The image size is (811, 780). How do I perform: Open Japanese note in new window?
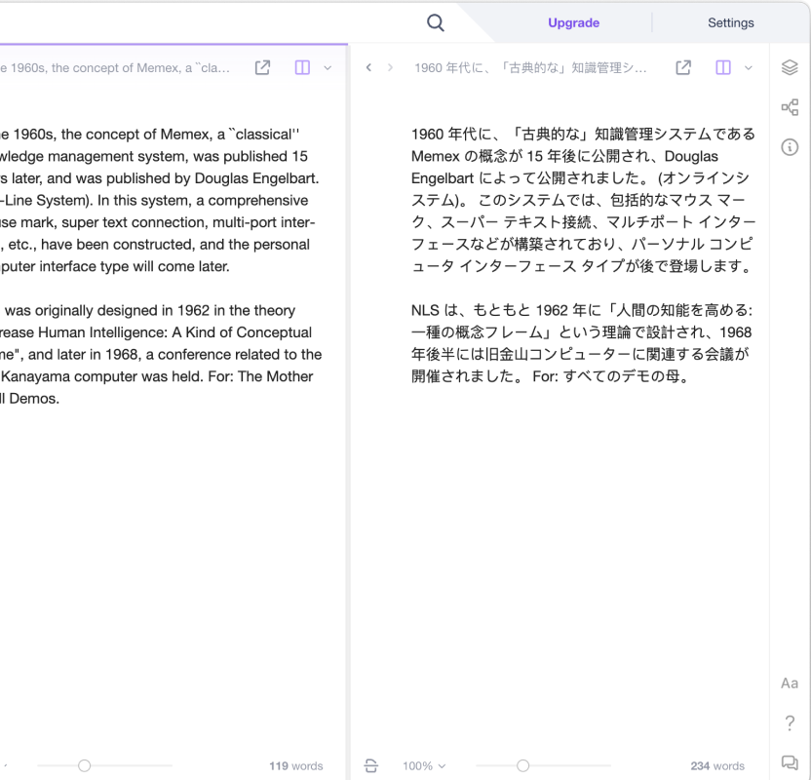pyautogui.click(x=683, y=67)
